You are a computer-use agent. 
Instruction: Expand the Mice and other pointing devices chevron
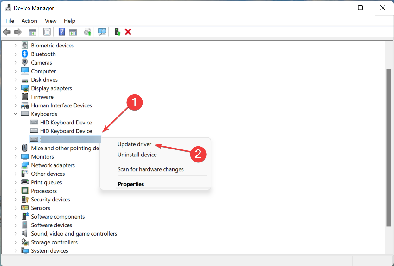[16, 148]
